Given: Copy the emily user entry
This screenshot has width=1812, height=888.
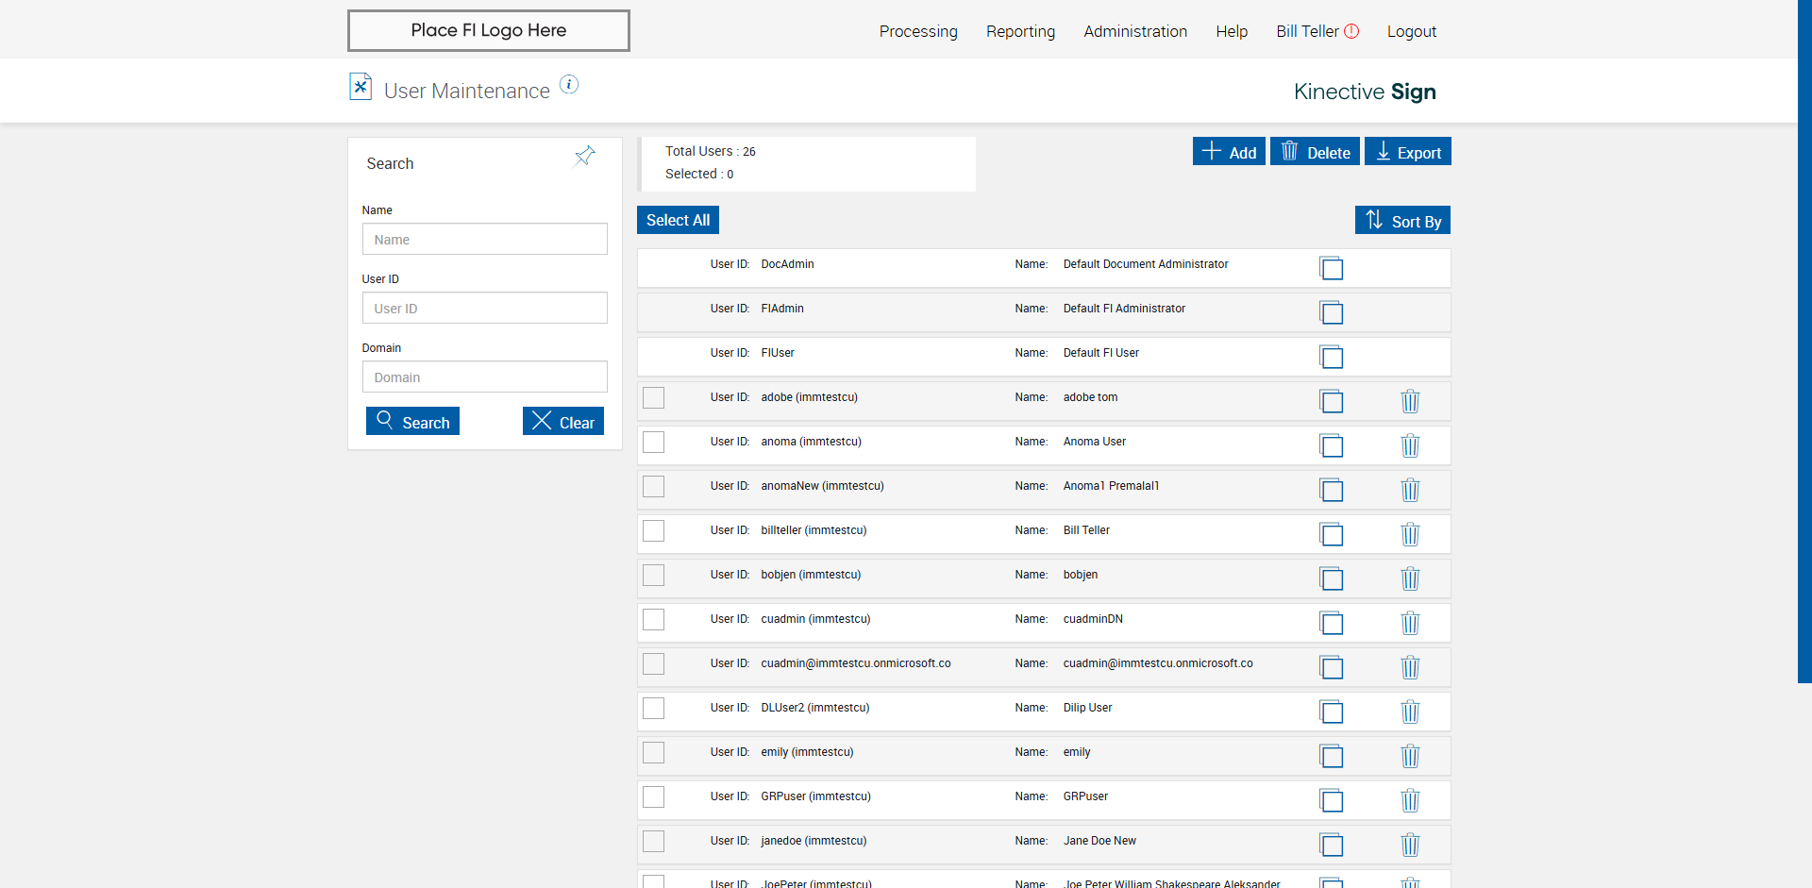Looking at the screenshot, I should pos(1331,756).
